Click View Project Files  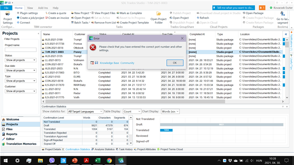coord(103,13)
